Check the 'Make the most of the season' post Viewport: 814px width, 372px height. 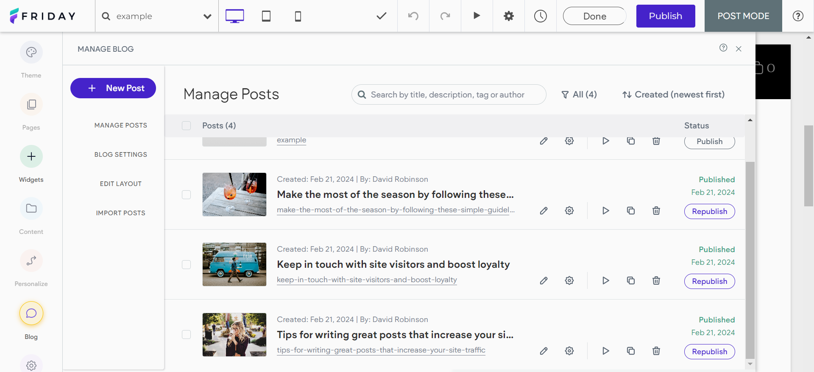tap(186, 194)
